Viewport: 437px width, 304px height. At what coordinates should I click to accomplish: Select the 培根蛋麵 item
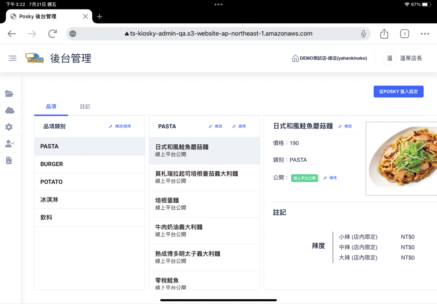tap(204, 204)
